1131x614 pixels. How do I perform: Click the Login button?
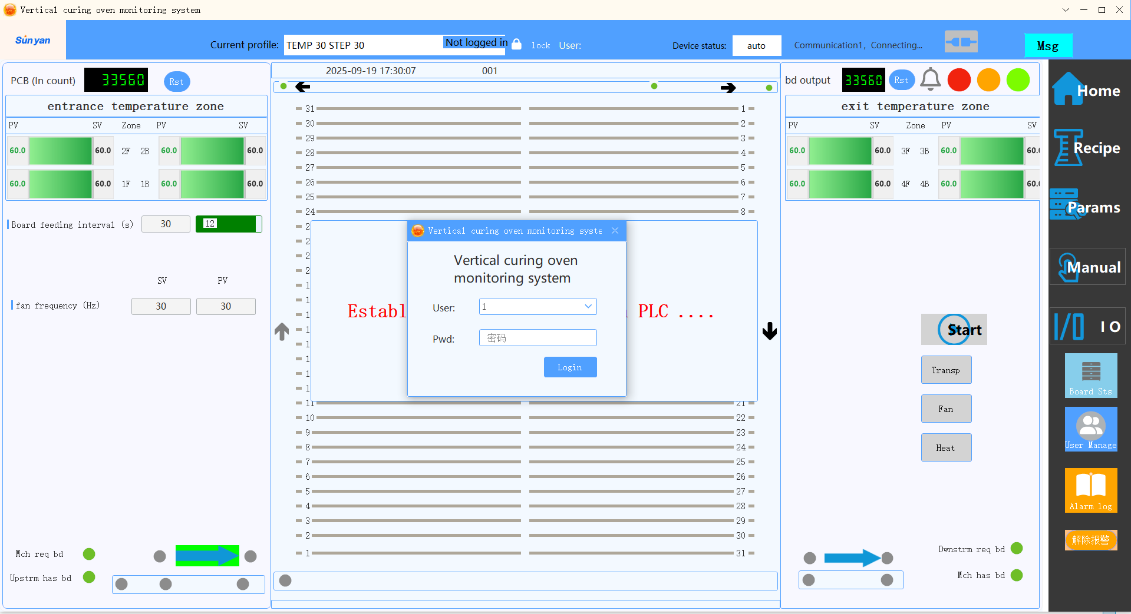point(569,367)
